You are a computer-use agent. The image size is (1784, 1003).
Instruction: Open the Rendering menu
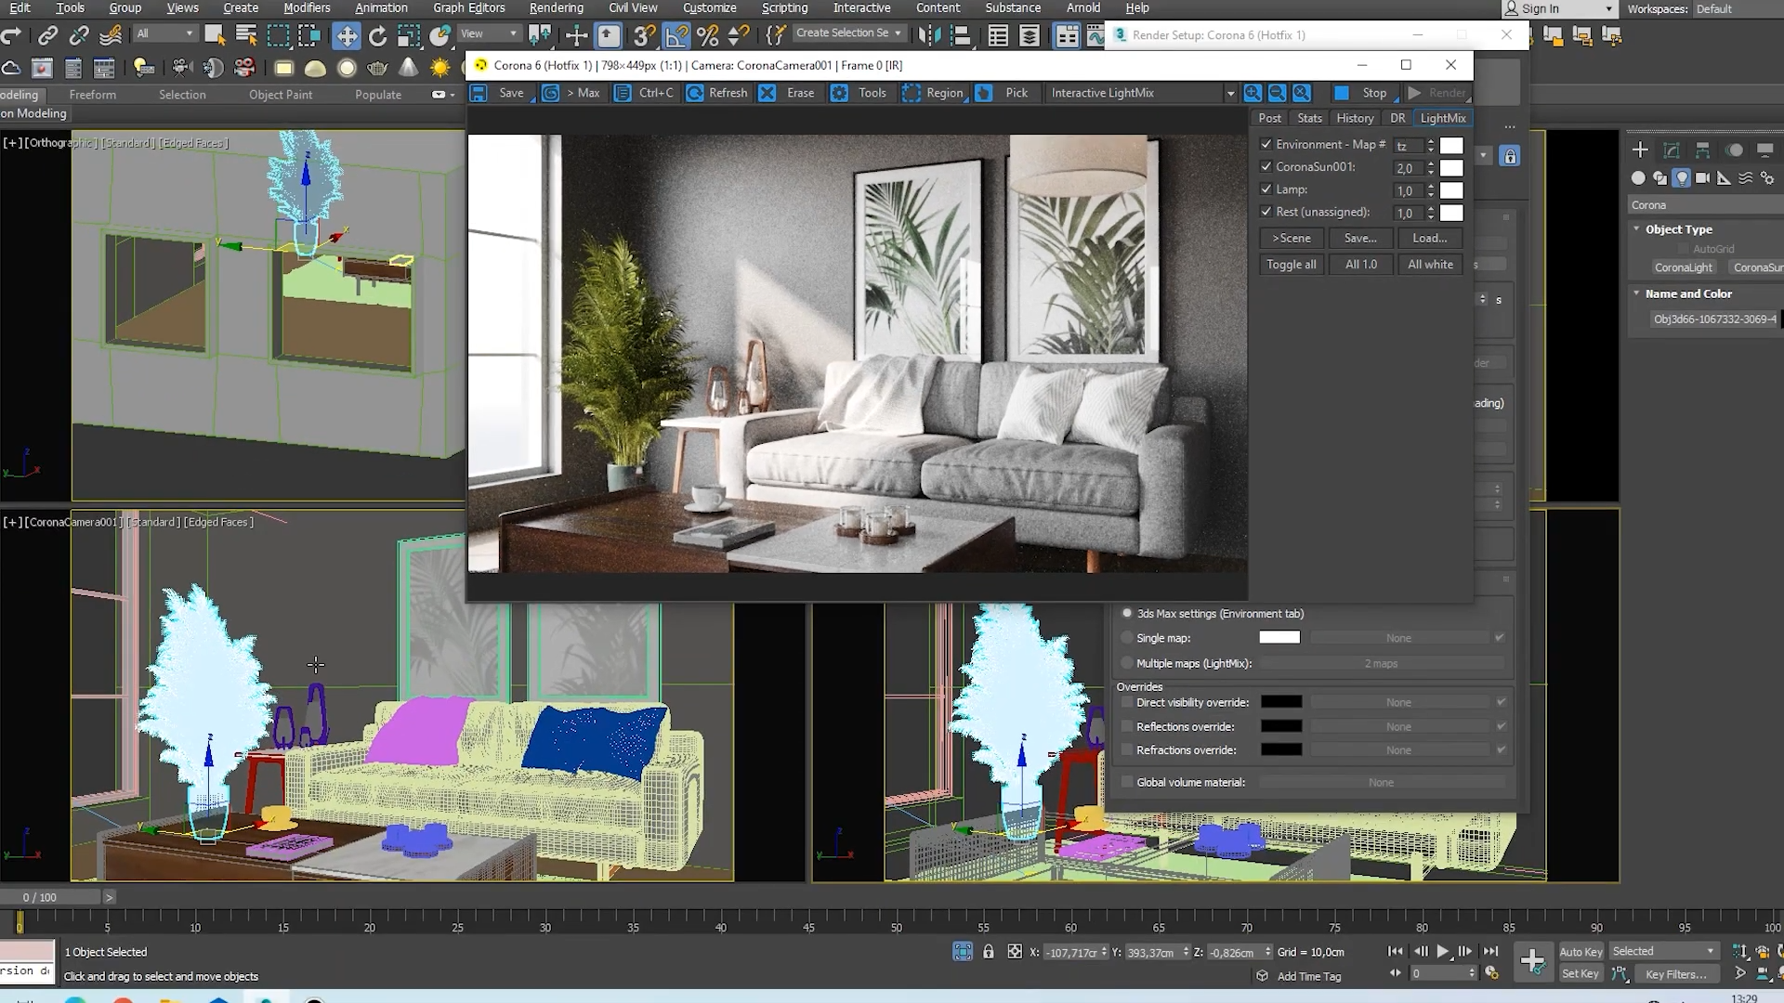click(x=557, y=7)
